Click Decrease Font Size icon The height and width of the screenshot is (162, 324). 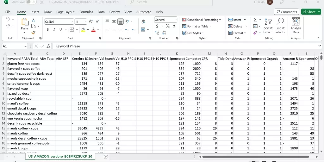[97, 21]
